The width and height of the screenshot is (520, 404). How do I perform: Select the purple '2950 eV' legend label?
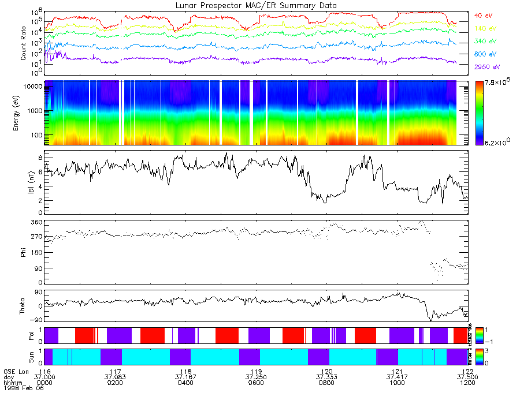pos(487,67)
